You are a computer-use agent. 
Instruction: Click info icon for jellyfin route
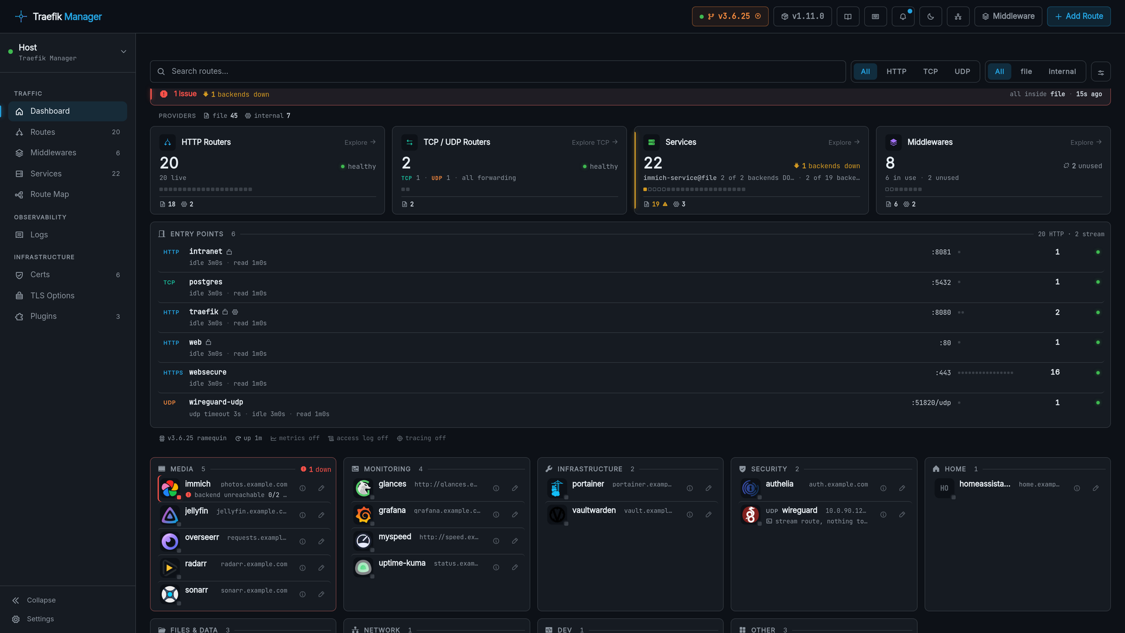coord(303,515)
